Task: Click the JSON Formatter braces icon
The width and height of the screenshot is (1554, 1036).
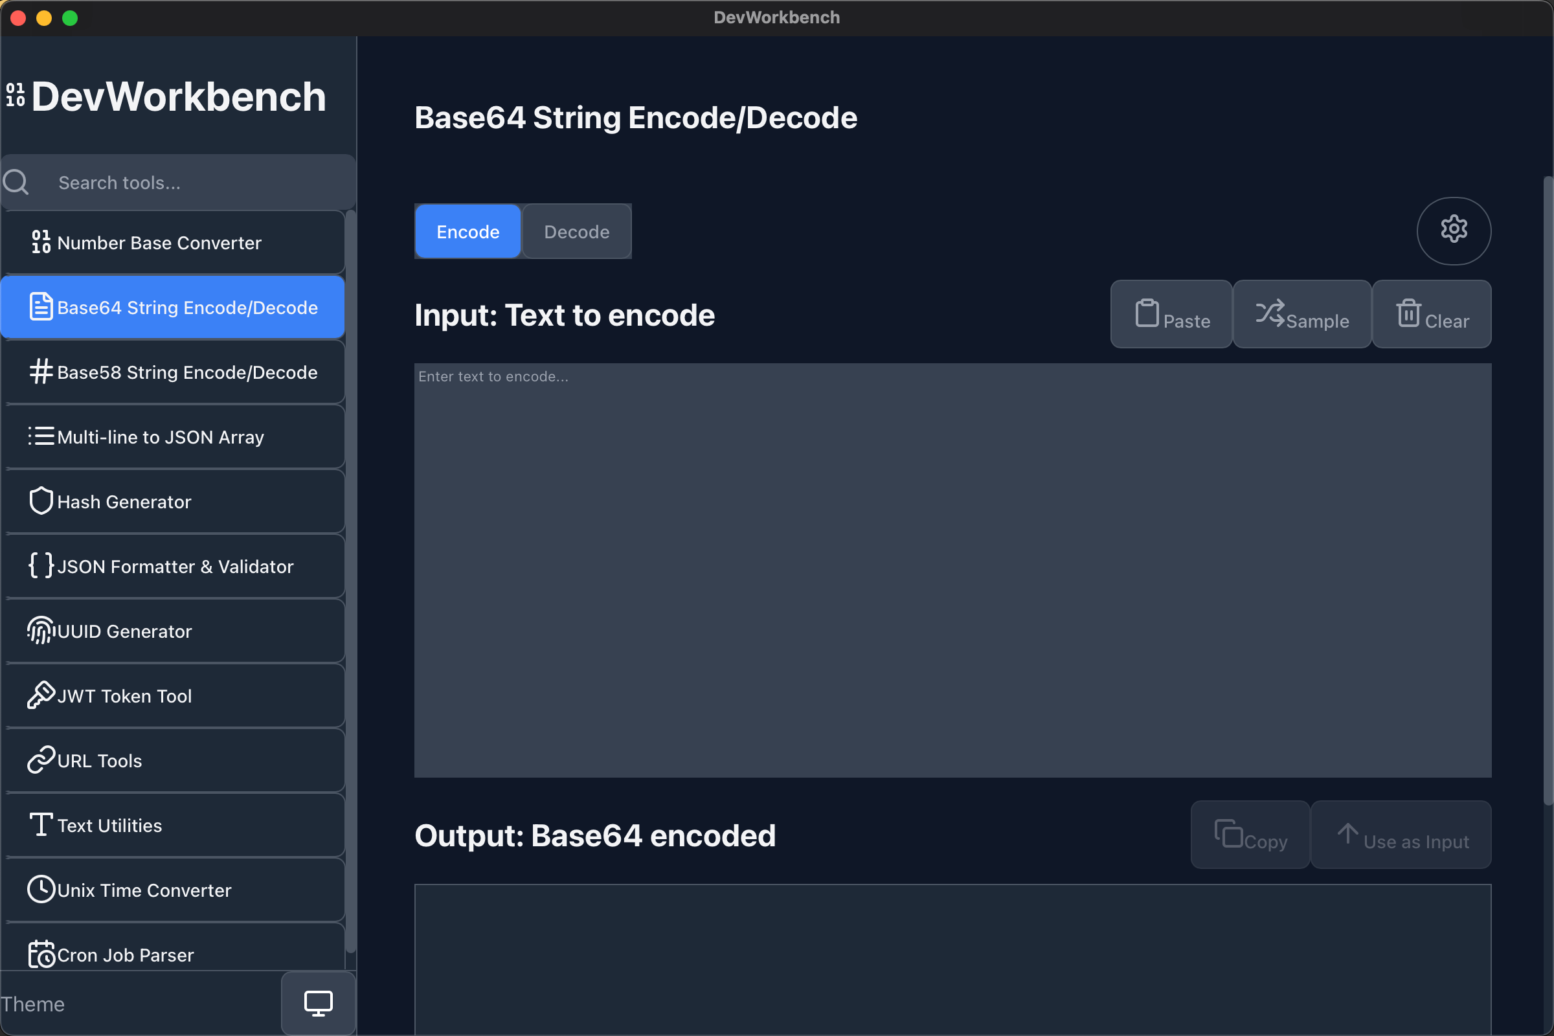Action: coord(41,565)
